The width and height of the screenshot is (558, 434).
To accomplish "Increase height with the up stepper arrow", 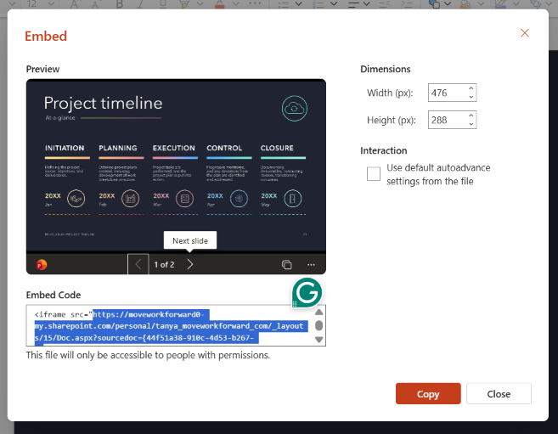I will pos(471,116).
